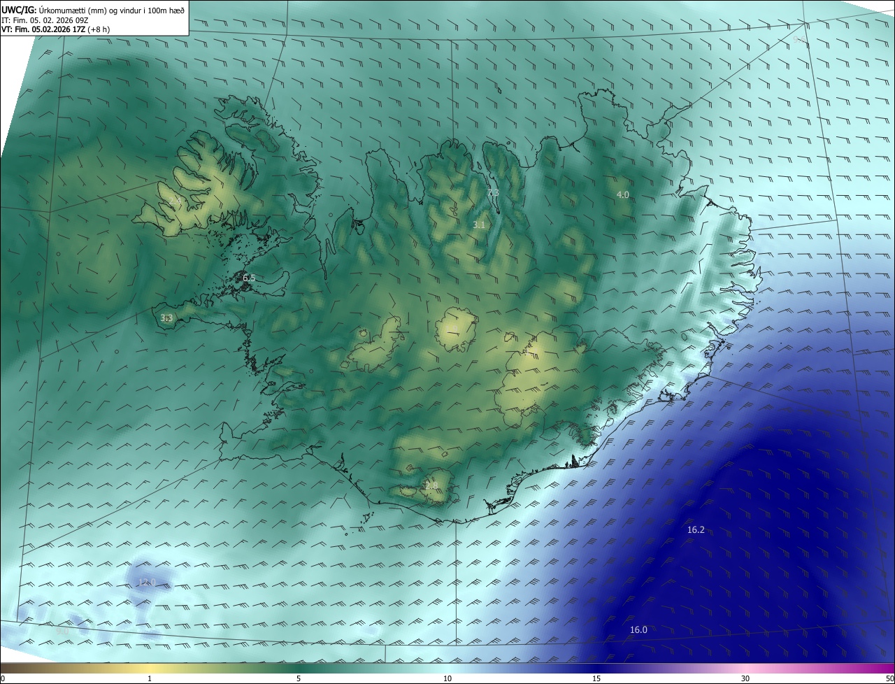This screenshot has height=684, width=895.
Task: Click the 16.2 precipitation value label
Action: [696, 530]
